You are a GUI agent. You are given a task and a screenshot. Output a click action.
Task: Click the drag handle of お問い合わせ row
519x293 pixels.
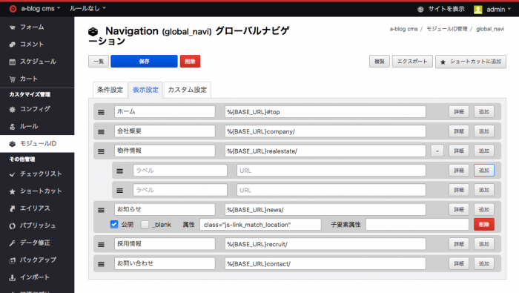click(x=102, y=264)
